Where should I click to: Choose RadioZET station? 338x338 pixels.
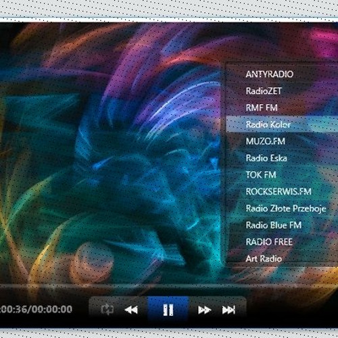click(282, 91)
